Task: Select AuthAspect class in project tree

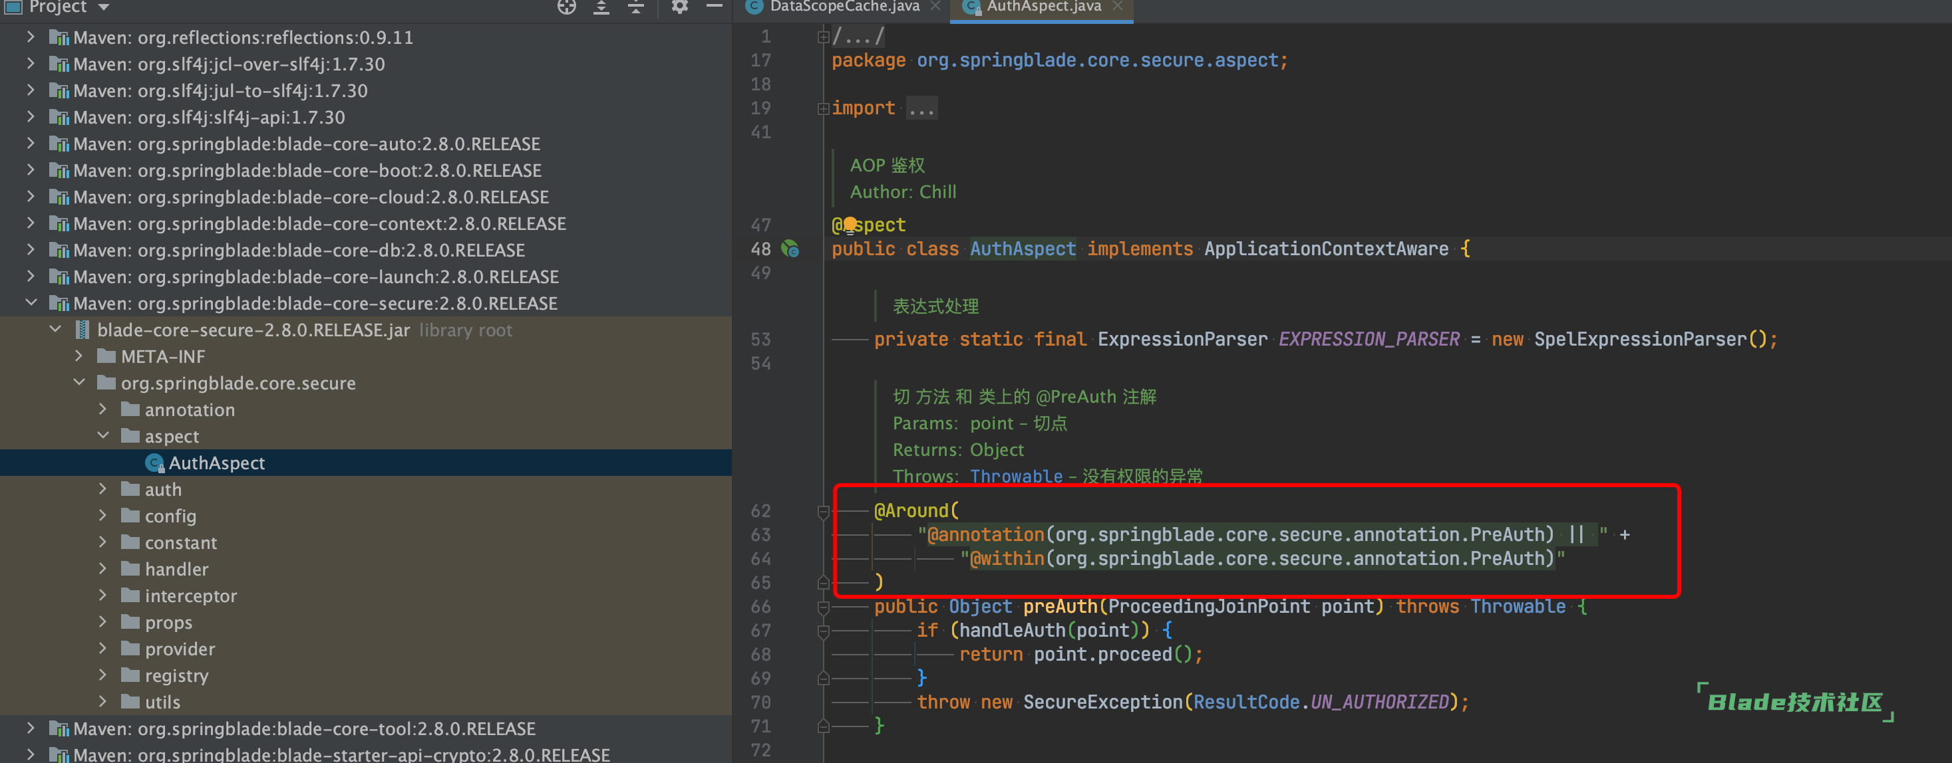Action: tap(216, 463)
